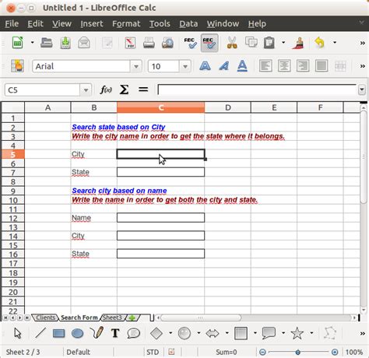The height and width of the screenshot is (358, 369).
Task: Click the vertical scrollbar thumb
Action: pyautogui.click(x=364, y=156)
